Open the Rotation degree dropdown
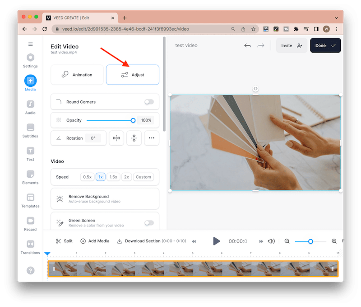This screenshot has width=361, height=307. [x=93, y=138]
